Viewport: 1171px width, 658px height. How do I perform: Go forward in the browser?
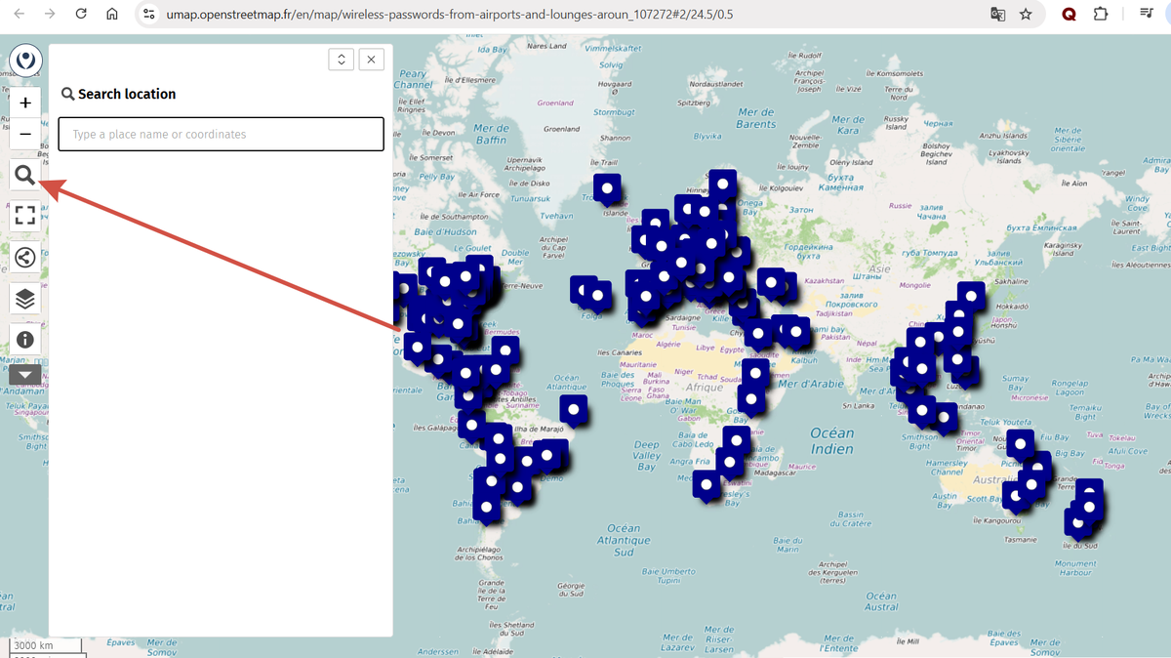(x=50, y=15)
